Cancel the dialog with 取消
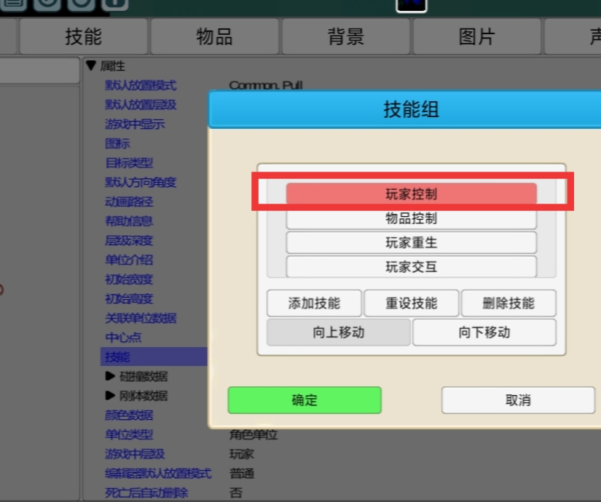The height and width of the screenshot is (502, 601). point(518,400)
